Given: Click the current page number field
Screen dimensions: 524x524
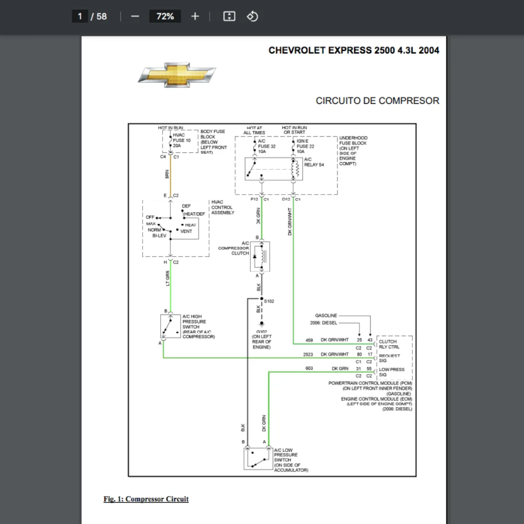Looking at the screenshot, I should point(80,16).
